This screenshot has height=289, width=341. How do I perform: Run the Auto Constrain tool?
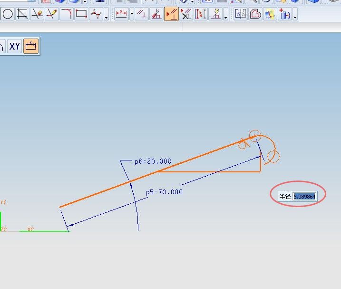click(156, 14)
